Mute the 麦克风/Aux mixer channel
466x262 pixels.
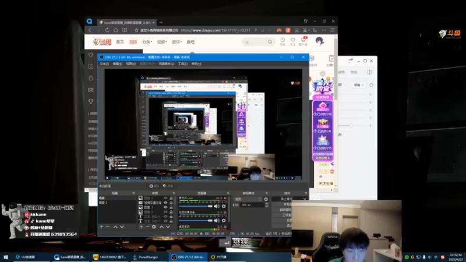[x=217, y=206]
